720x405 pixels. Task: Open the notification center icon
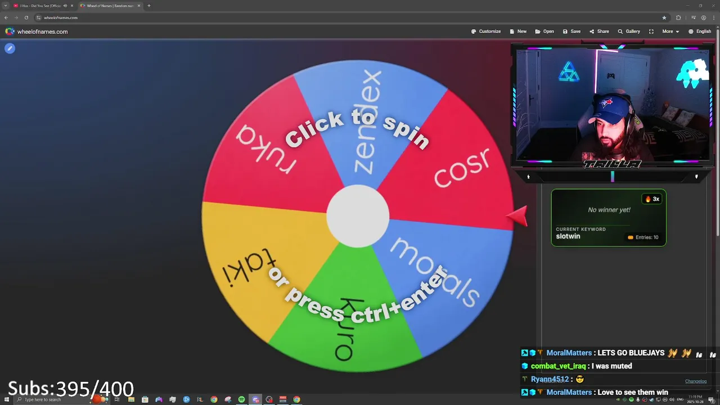click(711, 399)
